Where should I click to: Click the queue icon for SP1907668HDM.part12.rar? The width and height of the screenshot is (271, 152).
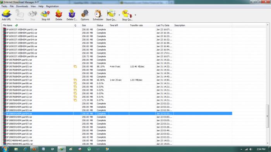coord(75,97)
